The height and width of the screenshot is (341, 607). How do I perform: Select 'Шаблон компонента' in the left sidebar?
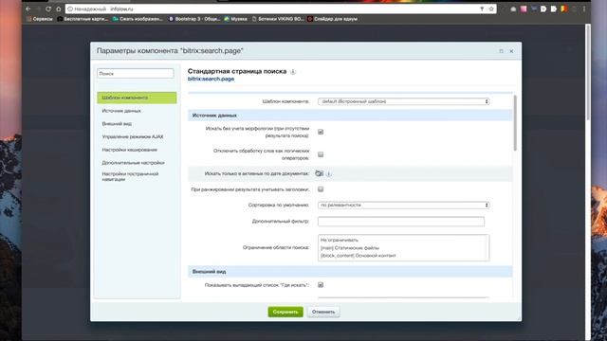click(137, 98)
